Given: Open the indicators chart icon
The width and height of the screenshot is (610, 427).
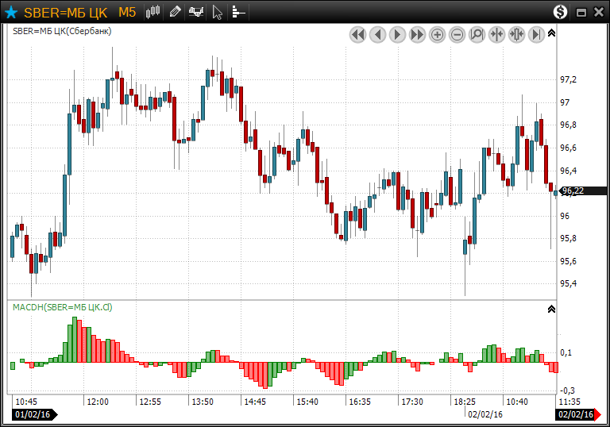Looking at the screenshot, I should pos(196,12).
